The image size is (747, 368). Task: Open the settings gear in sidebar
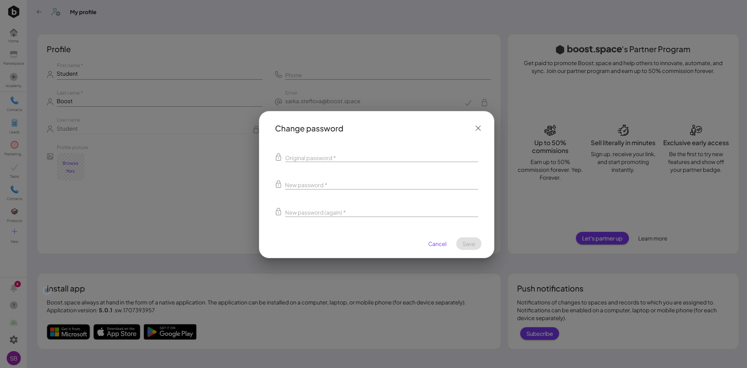pos(14,340)
